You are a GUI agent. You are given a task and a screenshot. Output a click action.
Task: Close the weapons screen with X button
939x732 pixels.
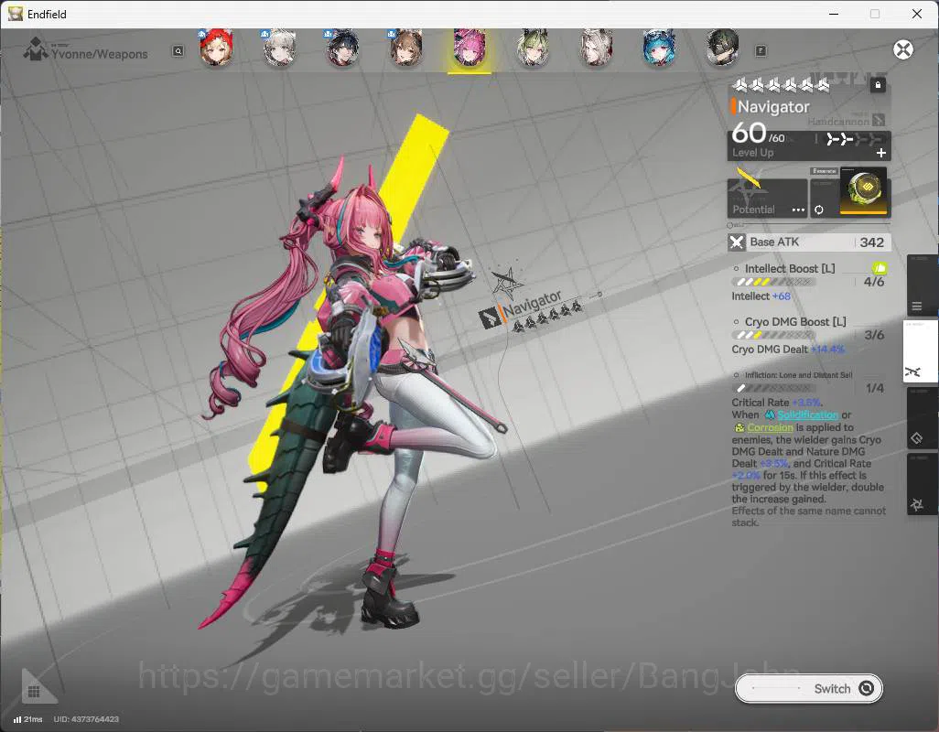click(903, 49)
